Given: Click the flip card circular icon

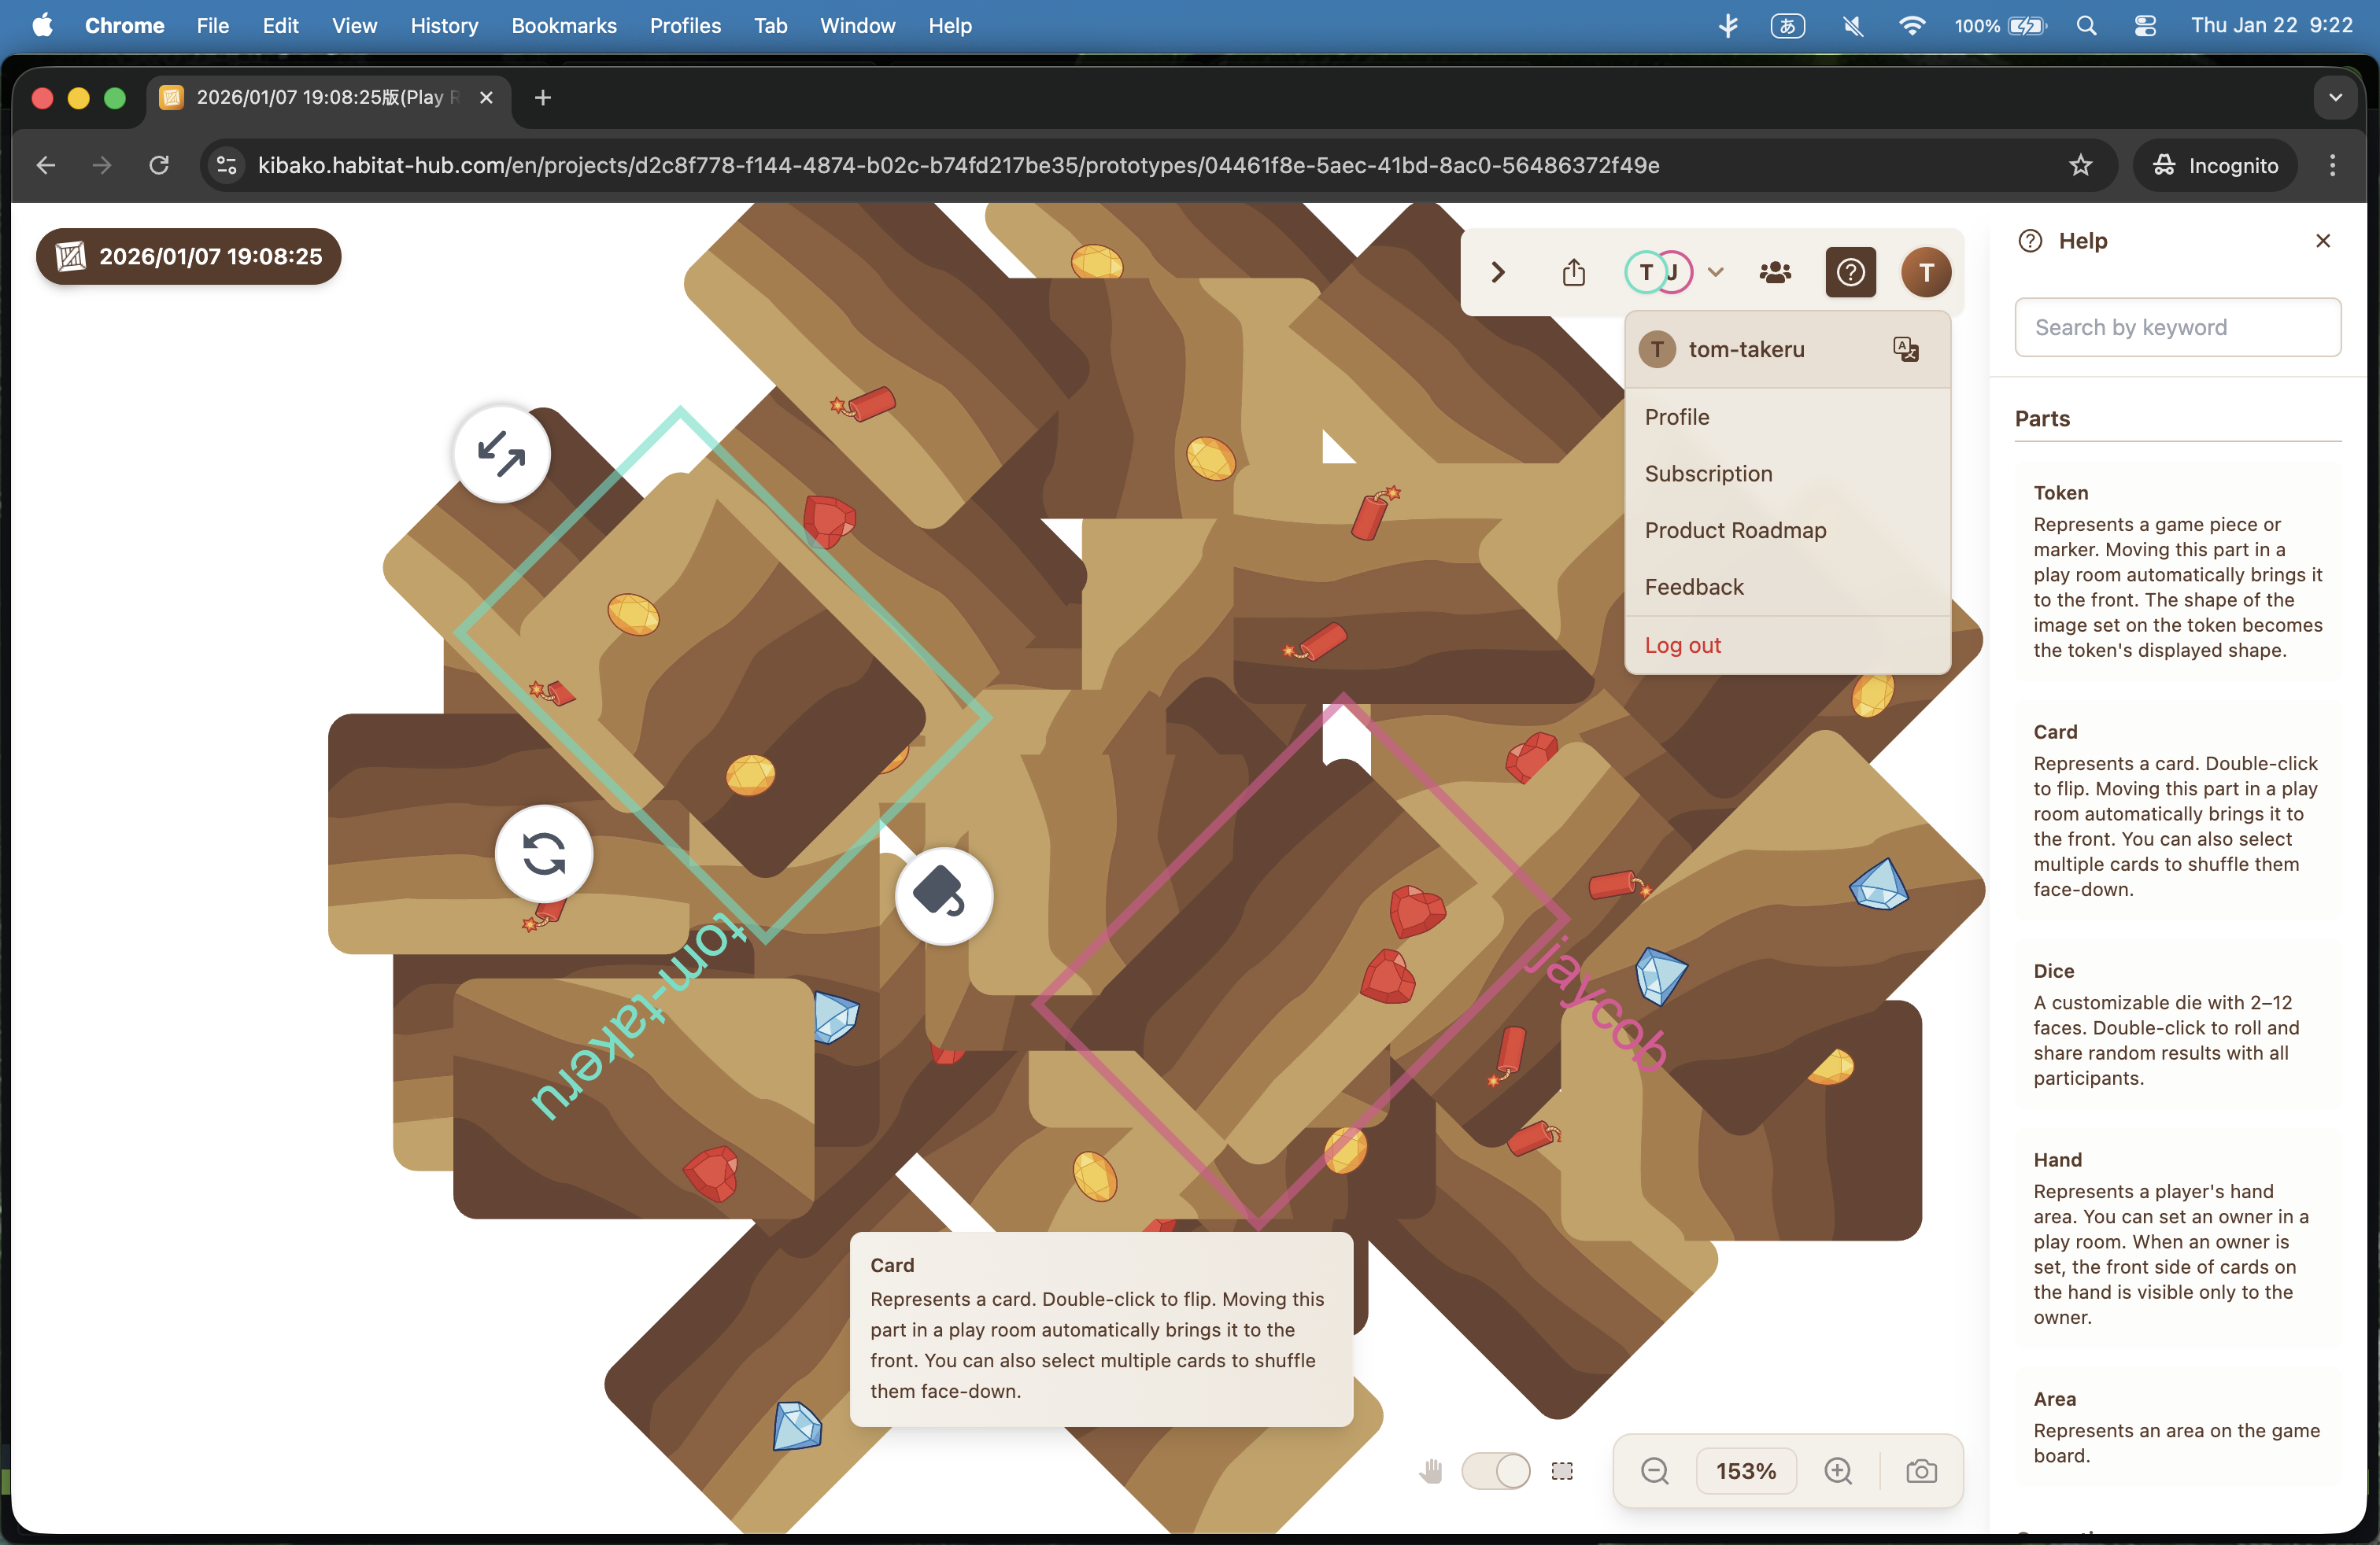Looking at the screenshot, I should click(x=943, y=895).
